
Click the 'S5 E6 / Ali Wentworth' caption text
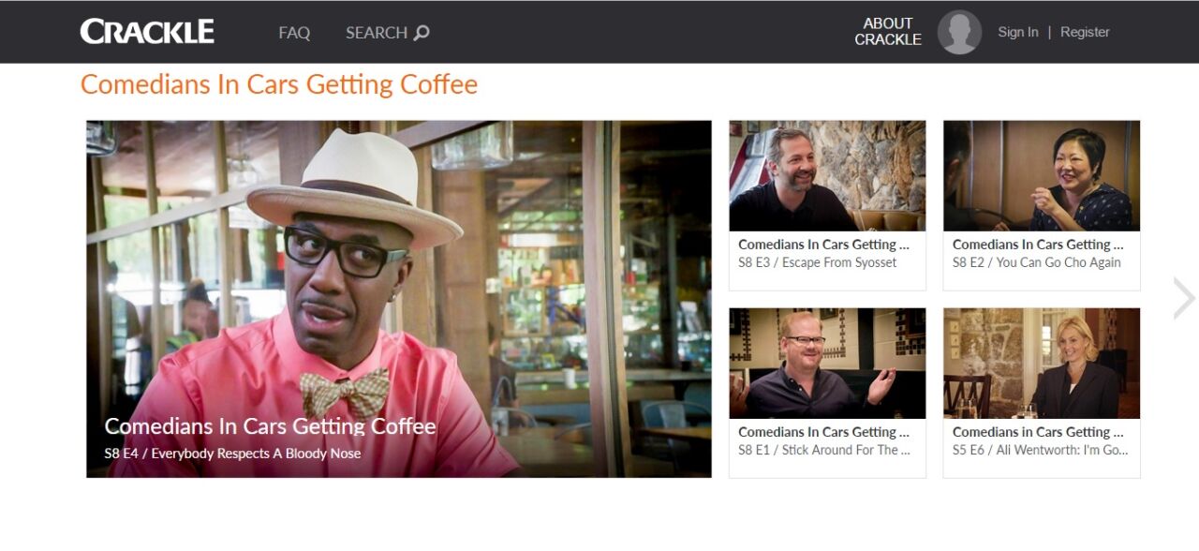[1041, 450]
